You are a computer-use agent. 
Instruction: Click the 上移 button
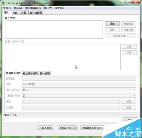coord(129,47)
